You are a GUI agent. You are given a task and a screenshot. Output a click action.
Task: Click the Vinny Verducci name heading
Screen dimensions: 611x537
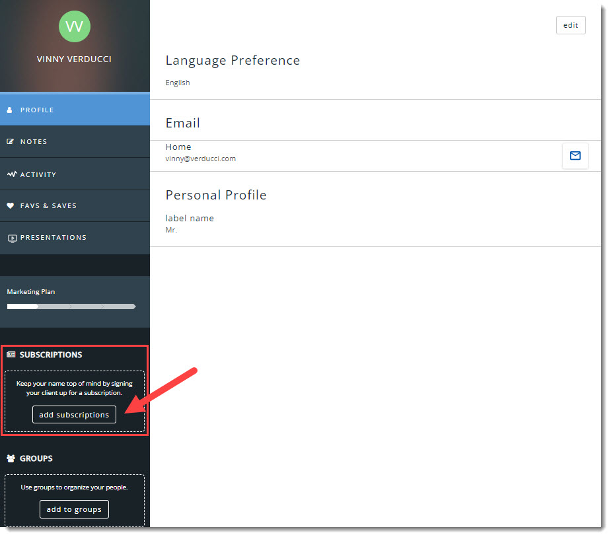tap(74, 59)
